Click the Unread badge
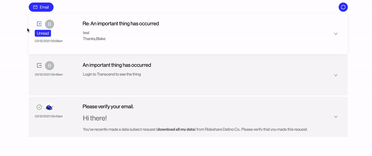Viewport: 372px width, 156px height. click(43, 33)
